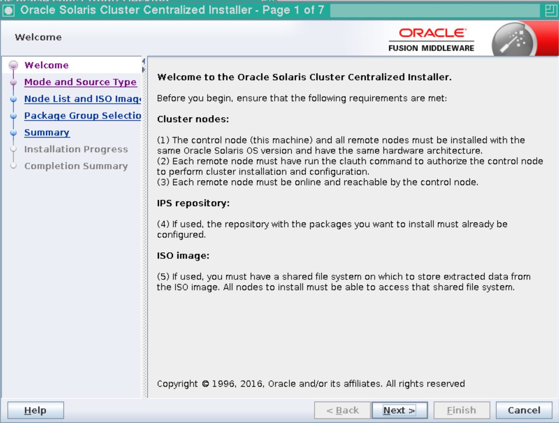Open the Help button

(x=35, y=410)
